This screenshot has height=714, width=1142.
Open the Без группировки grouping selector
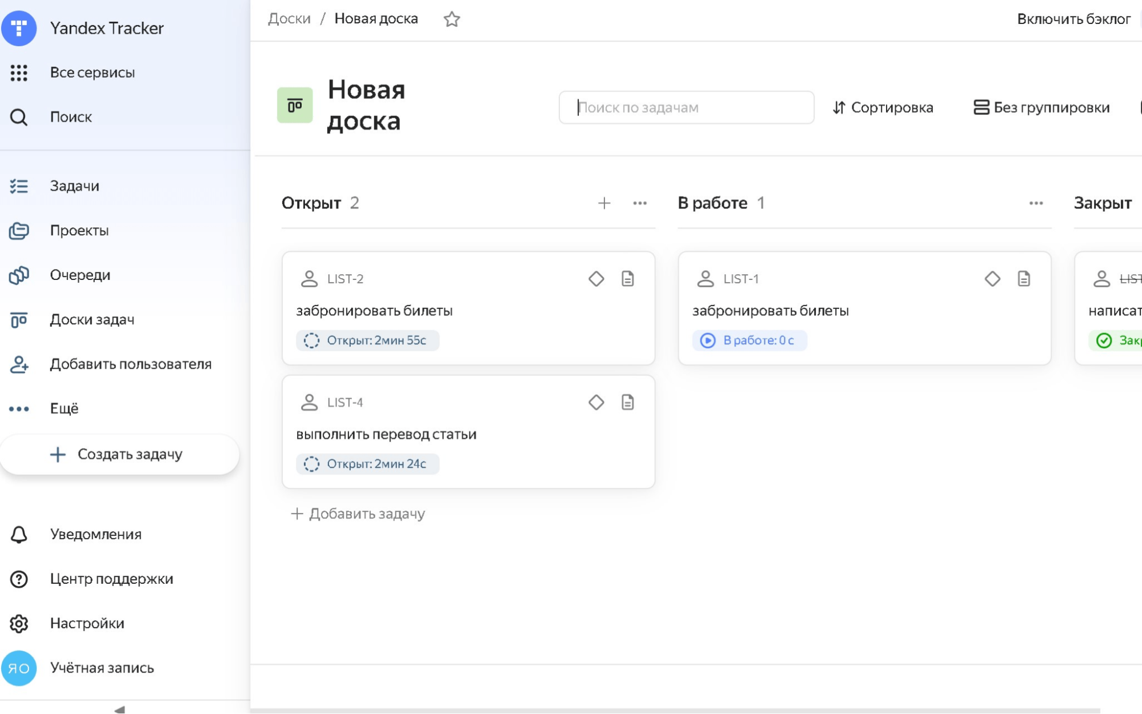tap(1041, 107)
